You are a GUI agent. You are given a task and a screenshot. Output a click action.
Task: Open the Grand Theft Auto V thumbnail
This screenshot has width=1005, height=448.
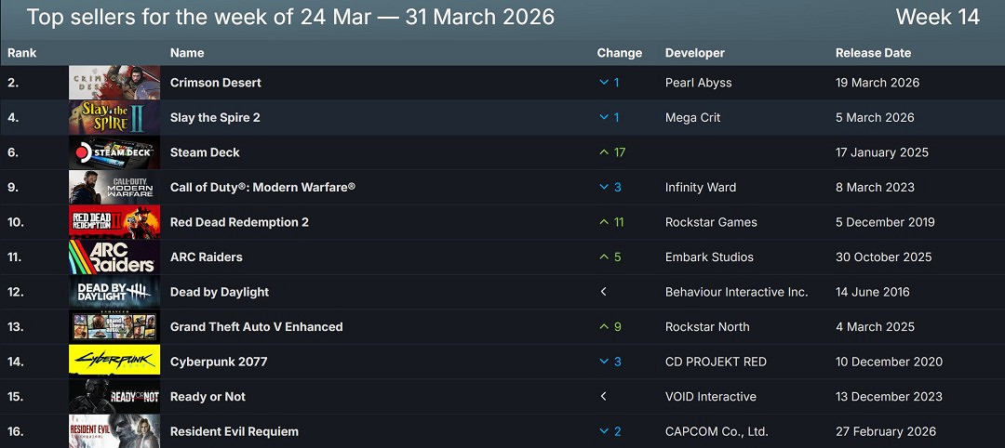point(114,326)
